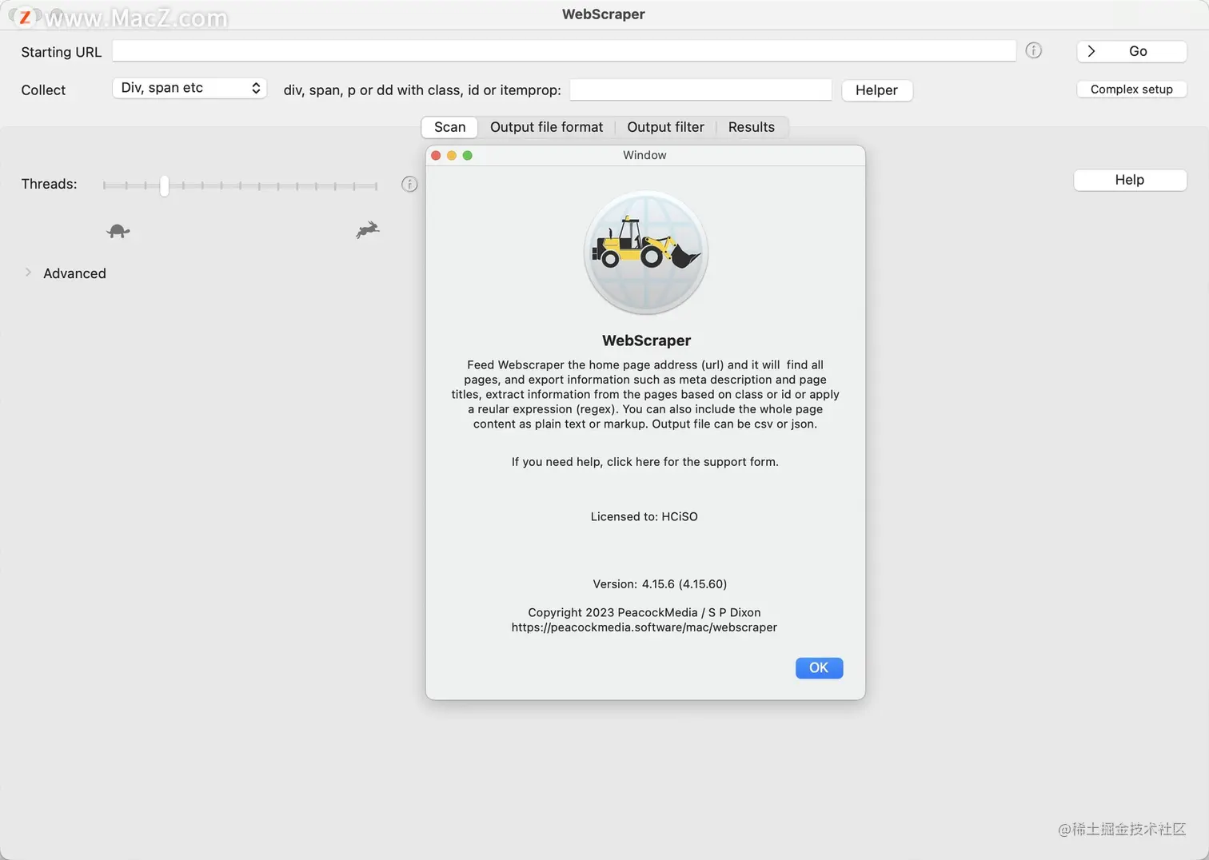Zoom the About window with green button
The width and height of the screenshot is (1209, 860).
(x=468, y=155)
